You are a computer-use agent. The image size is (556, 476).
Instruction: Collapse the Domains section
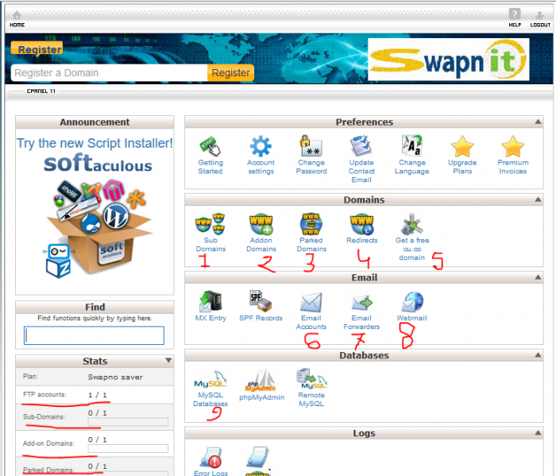(x=538, y=199)
